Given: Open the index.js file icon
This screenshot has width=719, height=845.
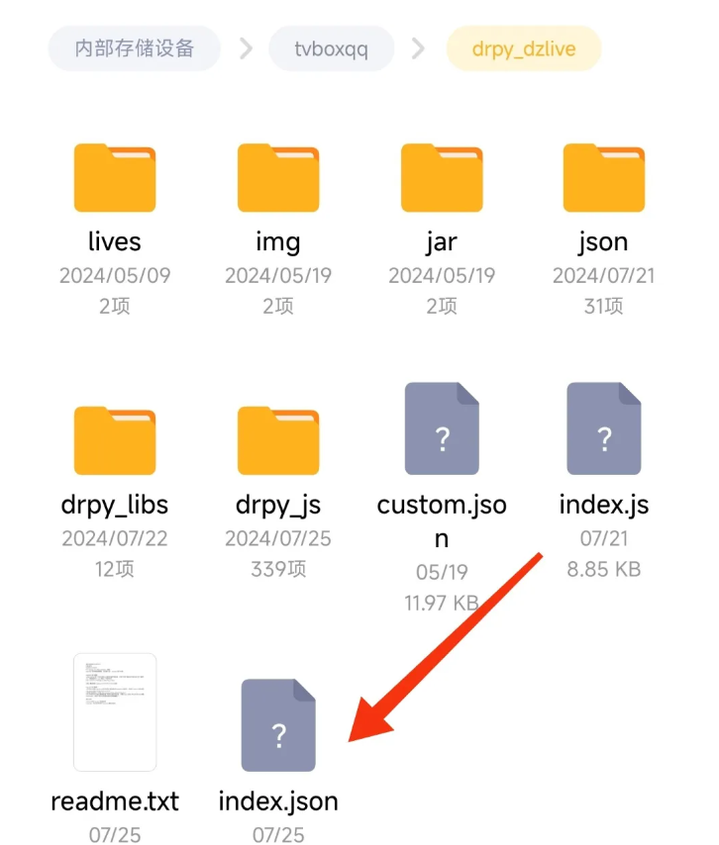Looking at the screenshot, I should 603,428.
